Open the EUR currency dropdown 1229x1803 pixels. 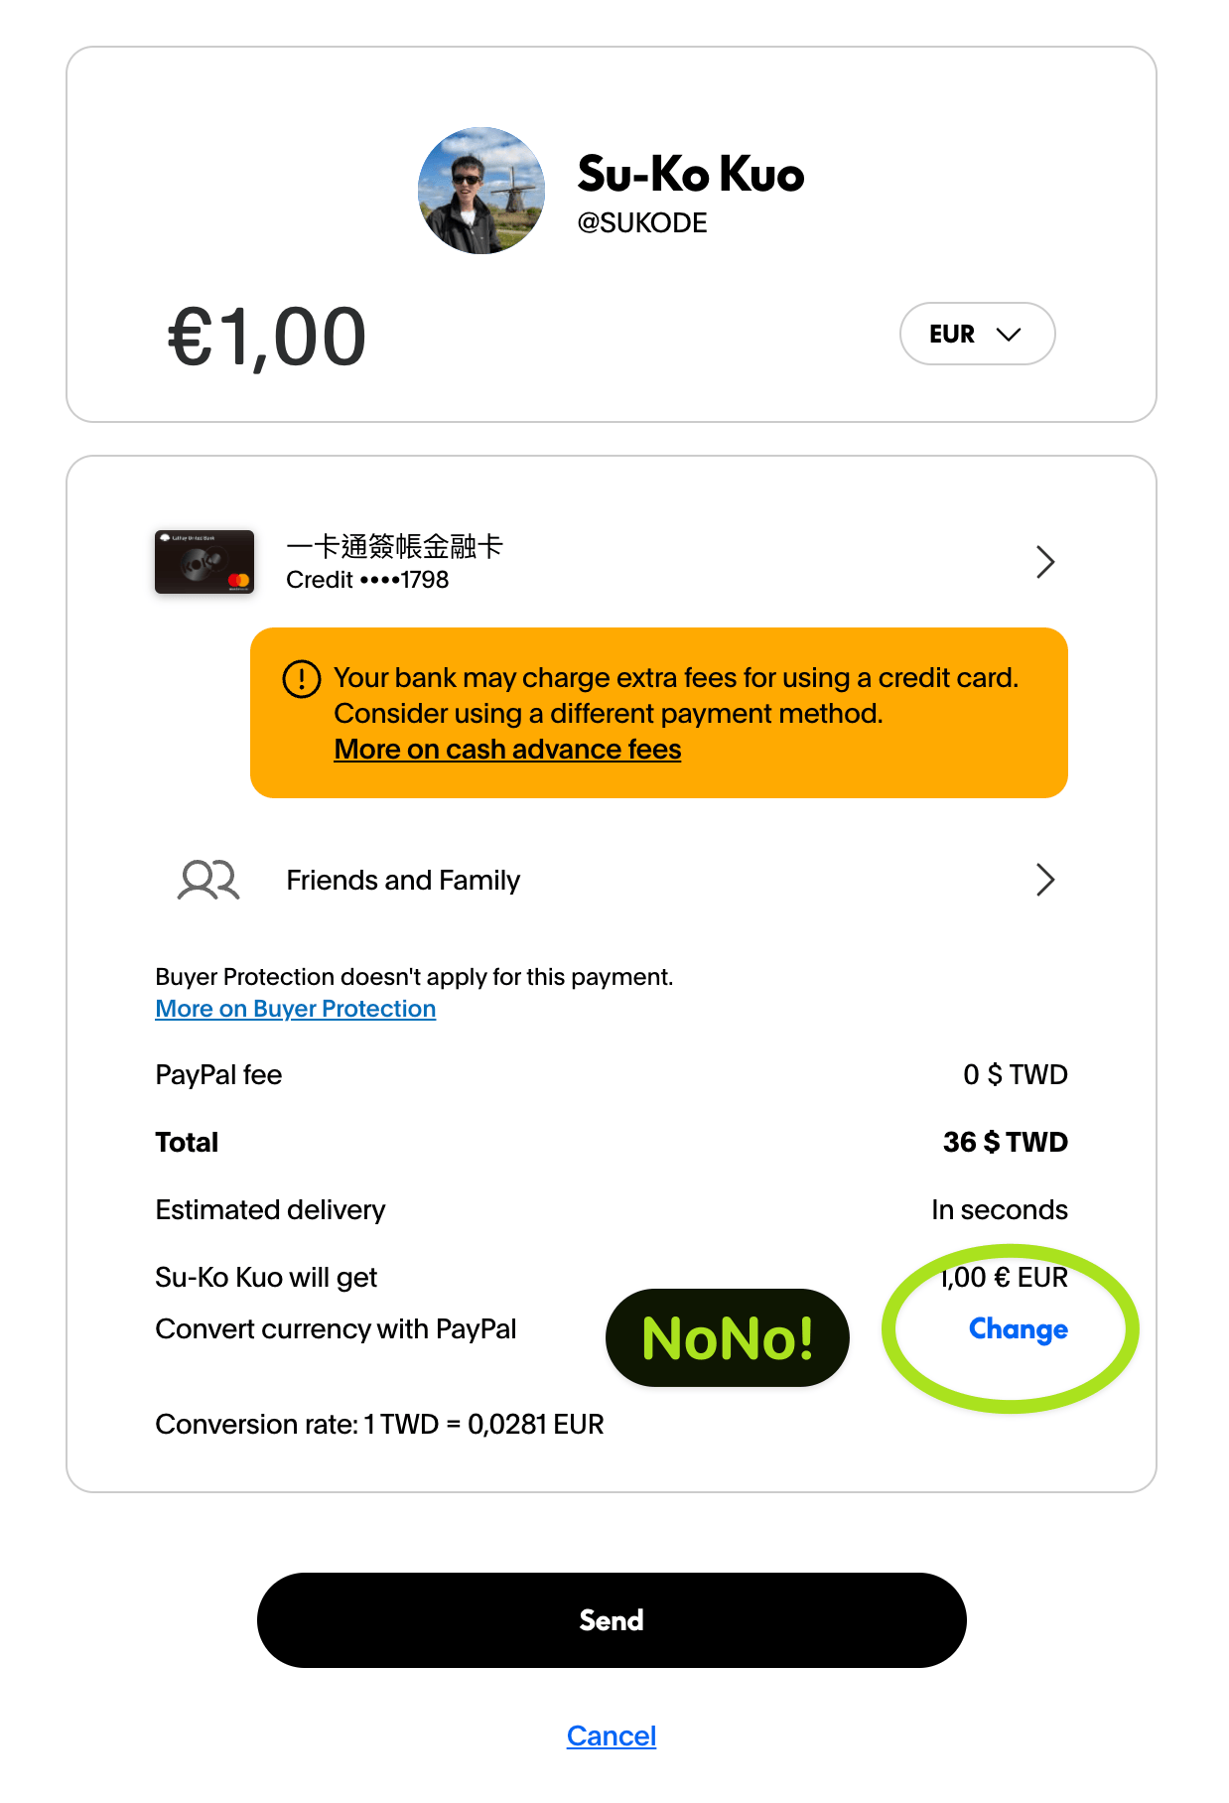(977, 334)
